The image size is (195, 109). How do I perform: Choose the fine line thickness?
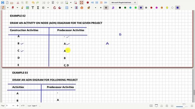95,8
